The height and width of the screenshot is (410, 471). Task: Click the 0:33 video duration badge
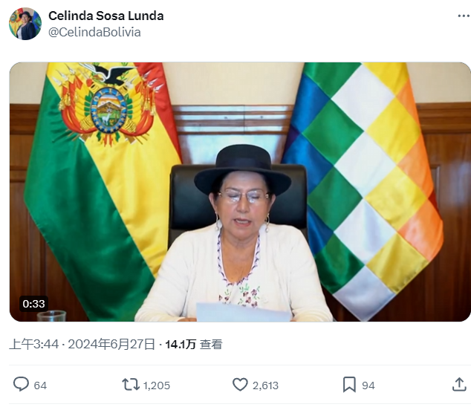[33, 304]
